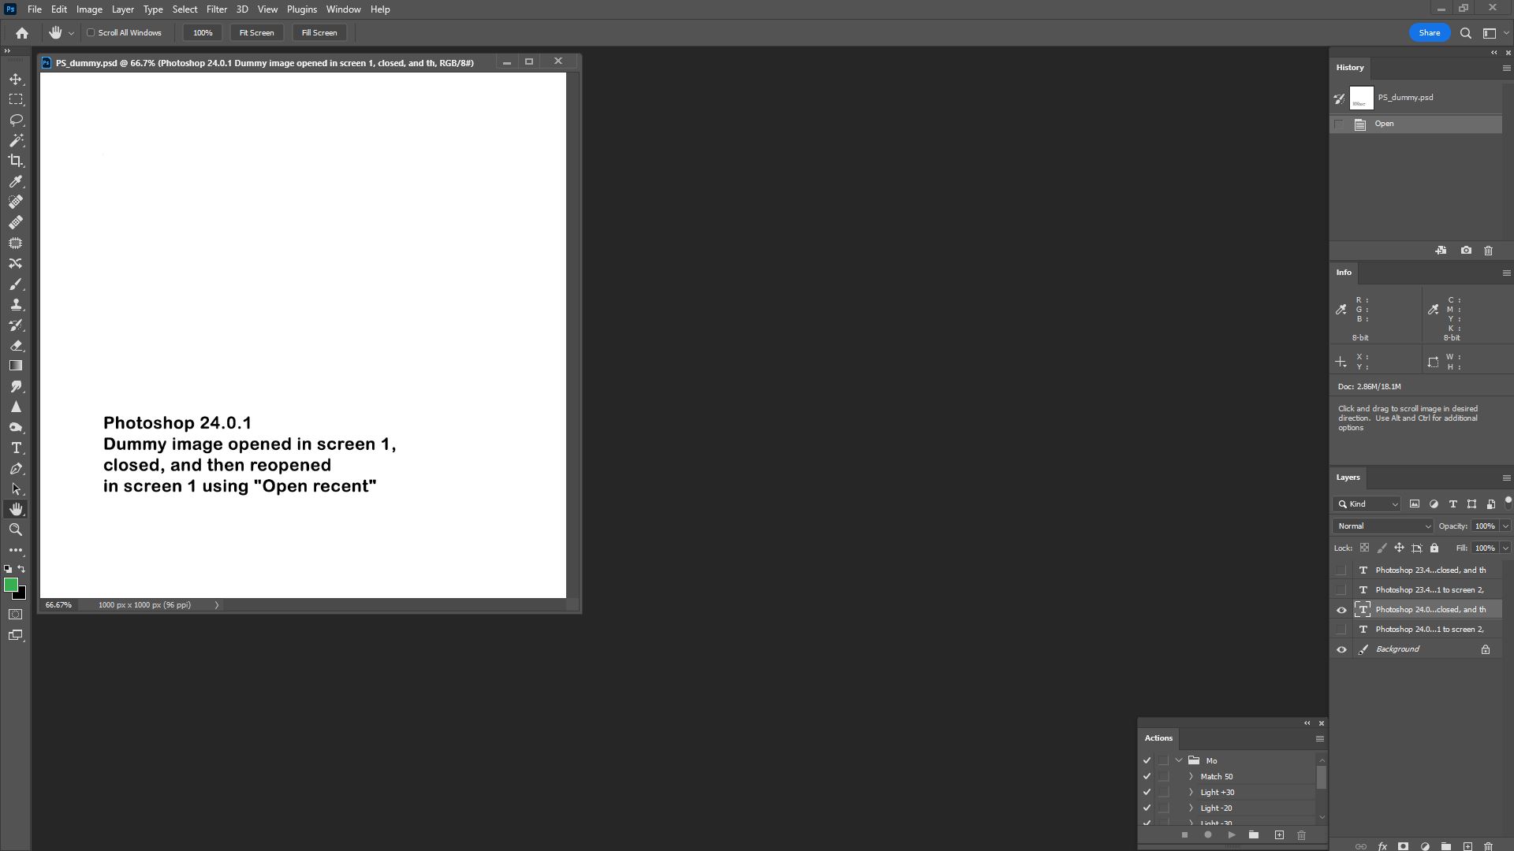1514x851 pixels.
Task: Select the Horizontal Type tool
Action: click(16, 448)
